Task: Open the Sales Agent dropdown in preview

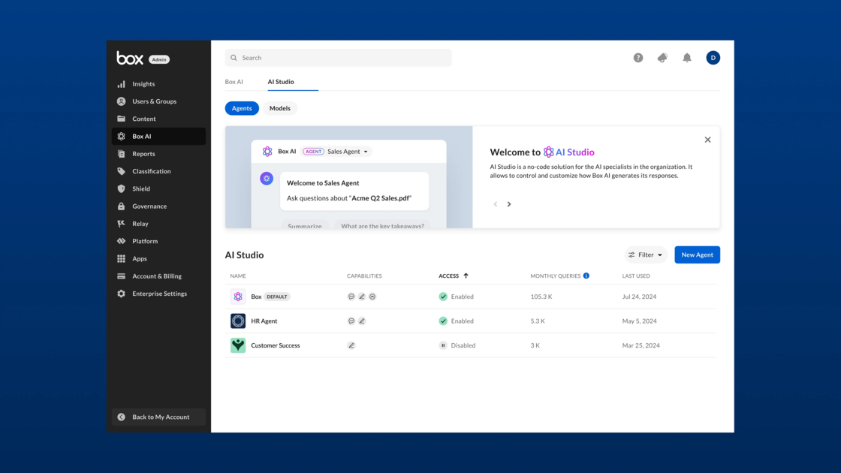Action: 348,152
